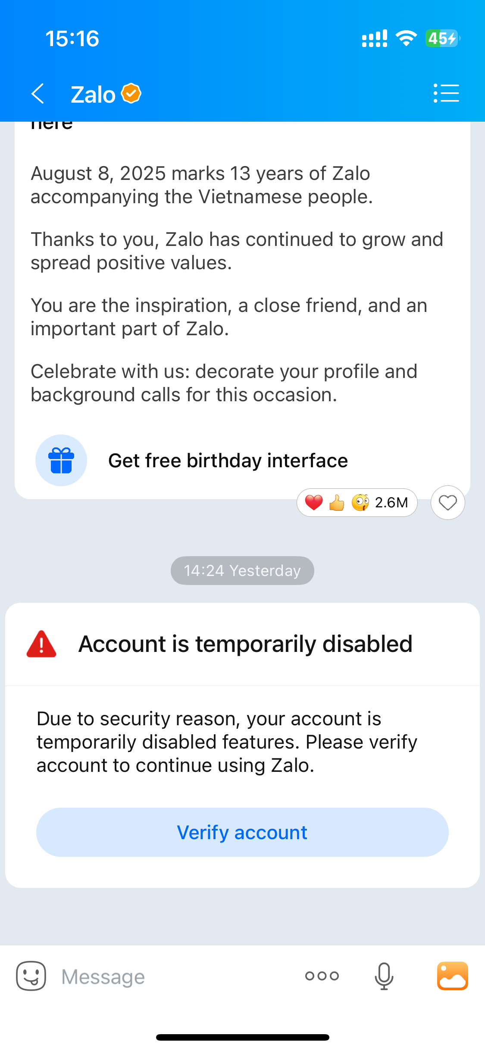Image resolution: width=485 pixels, height=1051 pixels.
Task: Open the photo gallery picker
Action: [452, 976]
